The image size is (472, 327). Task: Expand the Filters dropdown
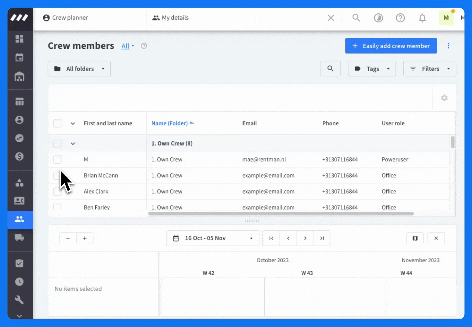tap(430, 69)
